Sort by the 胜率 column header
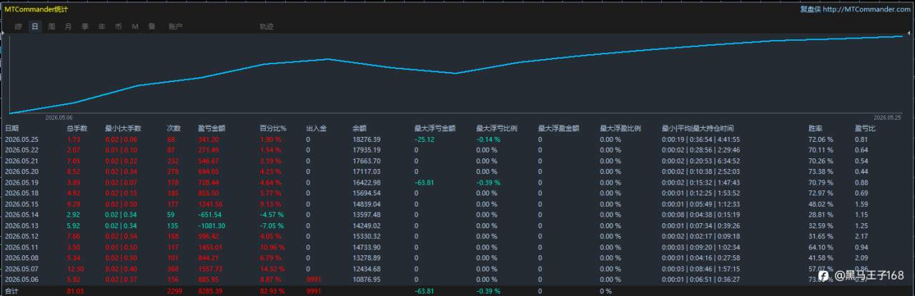The image size is (915, 296). tap(815, 128)
